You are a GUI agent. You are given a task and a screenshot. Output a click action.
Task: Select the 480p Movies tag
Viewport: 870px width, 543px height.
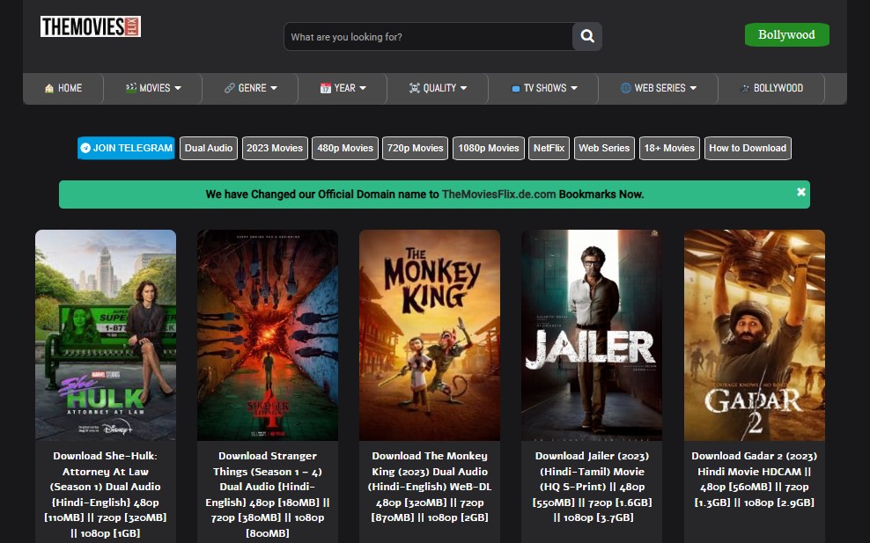coord(345,148)
